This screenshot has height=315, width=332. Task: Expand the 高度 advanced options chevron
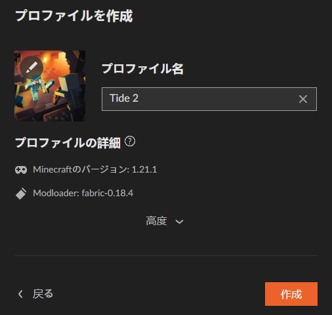tap(179, 222)
